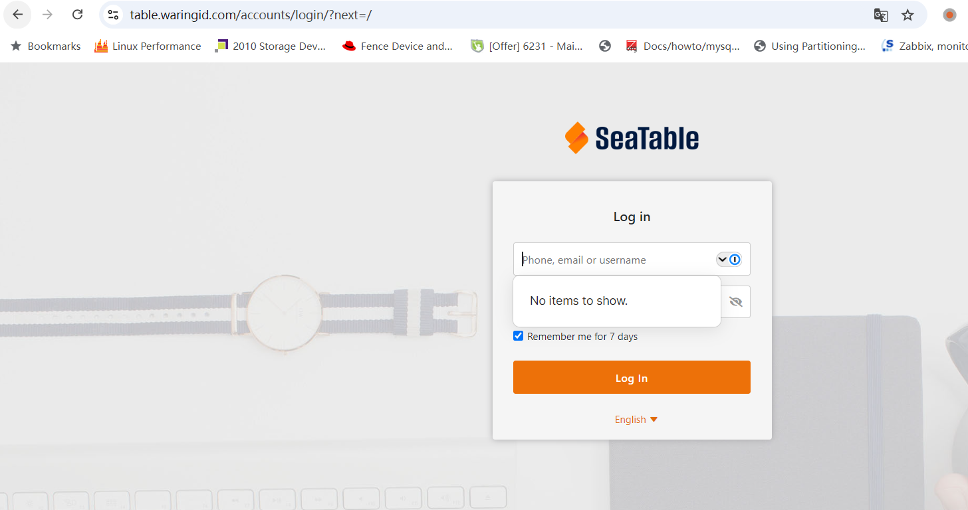Open the Using Partitioning bookmark

tap(810, 46)
